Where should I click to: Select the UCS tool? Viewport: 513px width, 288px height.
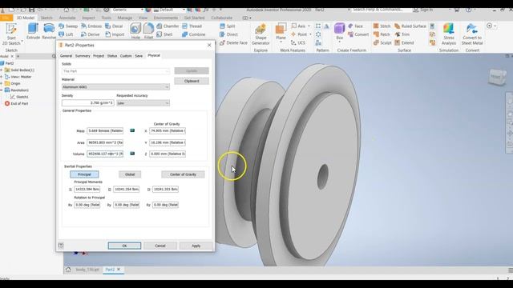(298, 42)
